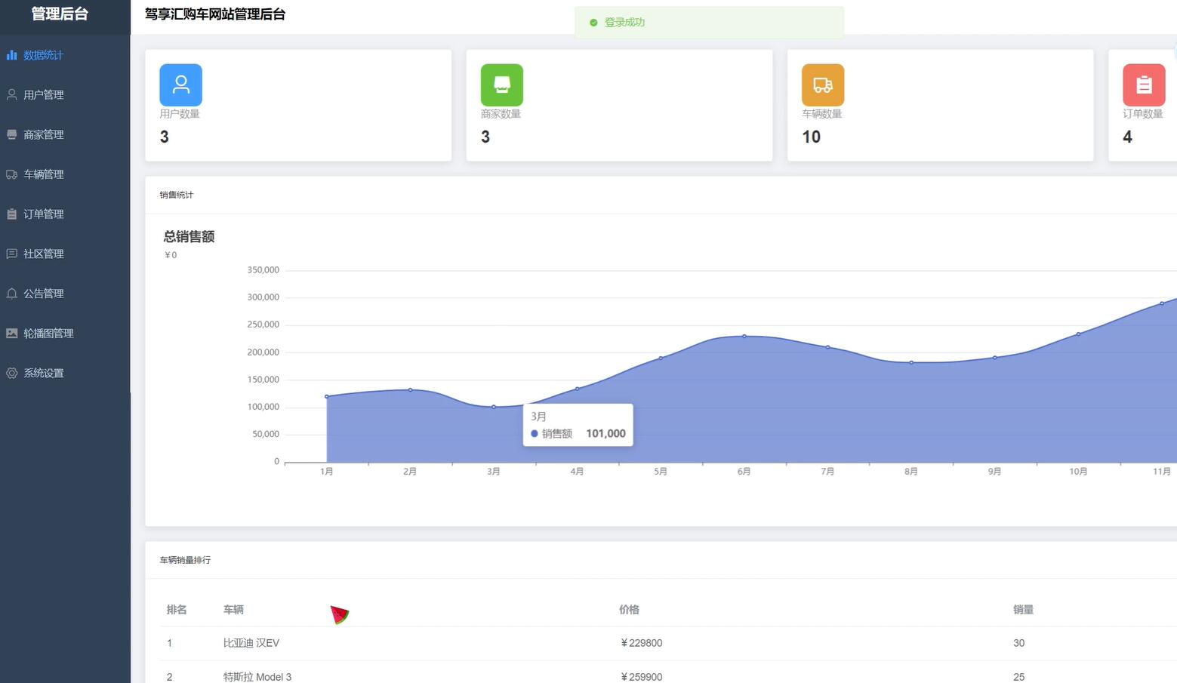This screenshot has height=683, width=1177.
Task: Click the 总销售额 chart title
Action: [189, 236]
